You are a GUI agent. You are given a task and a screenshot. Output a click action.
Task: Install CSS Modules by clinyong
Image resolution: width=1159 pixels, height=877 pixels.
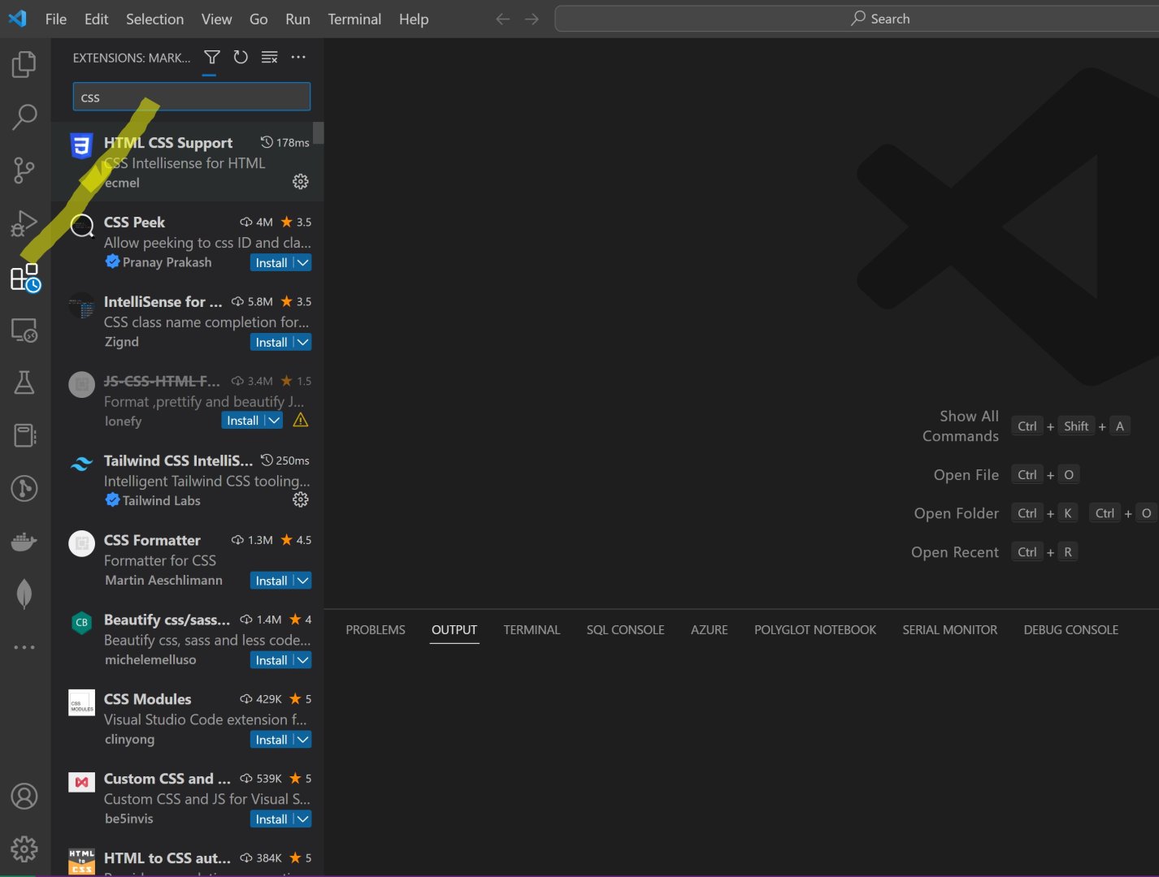click(271, 740)
